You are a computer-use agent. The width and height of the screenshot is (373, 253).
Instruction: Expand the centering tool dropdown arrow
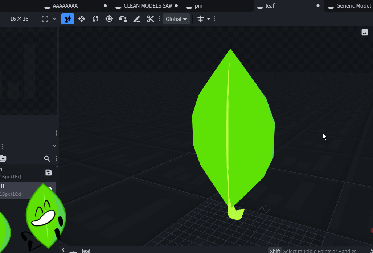(x=209, y=19)
